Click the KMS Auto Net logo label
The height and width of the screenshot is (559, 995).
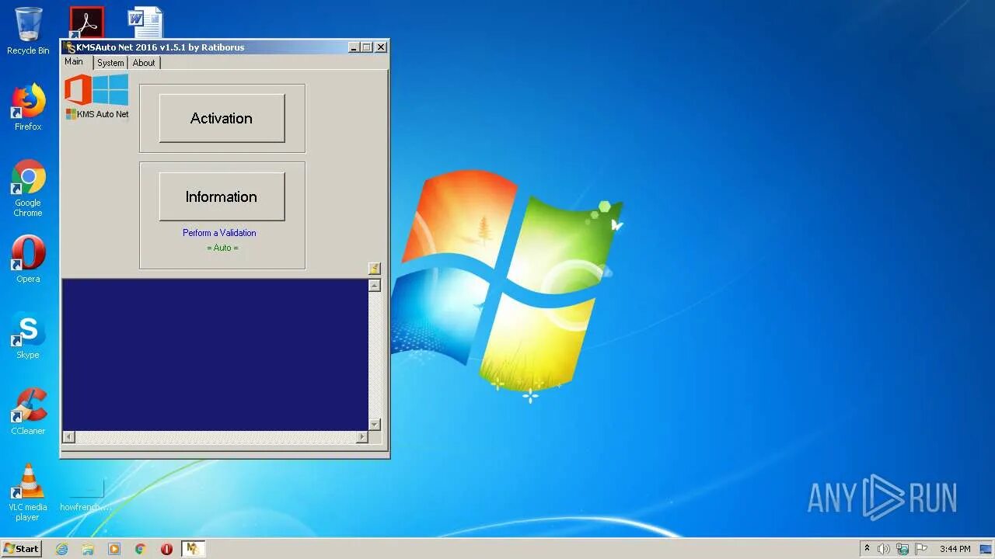coord(97,114)
